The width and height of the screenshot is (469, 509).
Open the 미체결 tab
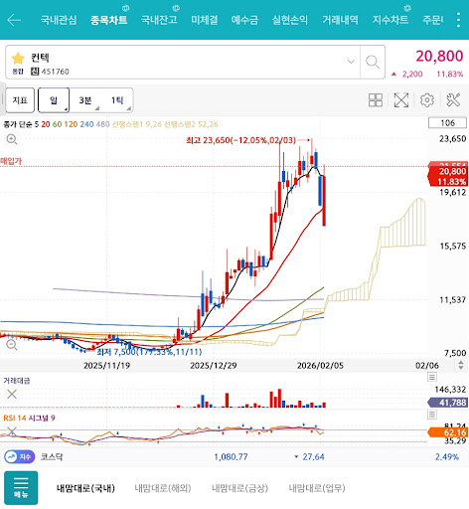click(205, 20)
